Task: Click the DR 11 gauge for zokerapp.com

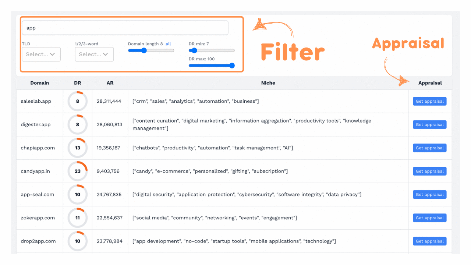Action: pyautogui.click(x=78, y=218)
